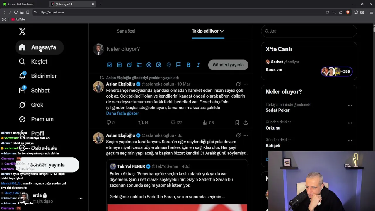Toggle italic text formatting
The image size is (375, 211).
[x=198, y=65]
